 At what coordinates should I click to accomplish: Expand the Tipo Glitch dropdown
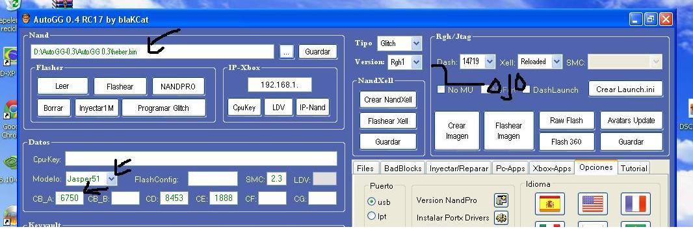(x=416, y=43)
